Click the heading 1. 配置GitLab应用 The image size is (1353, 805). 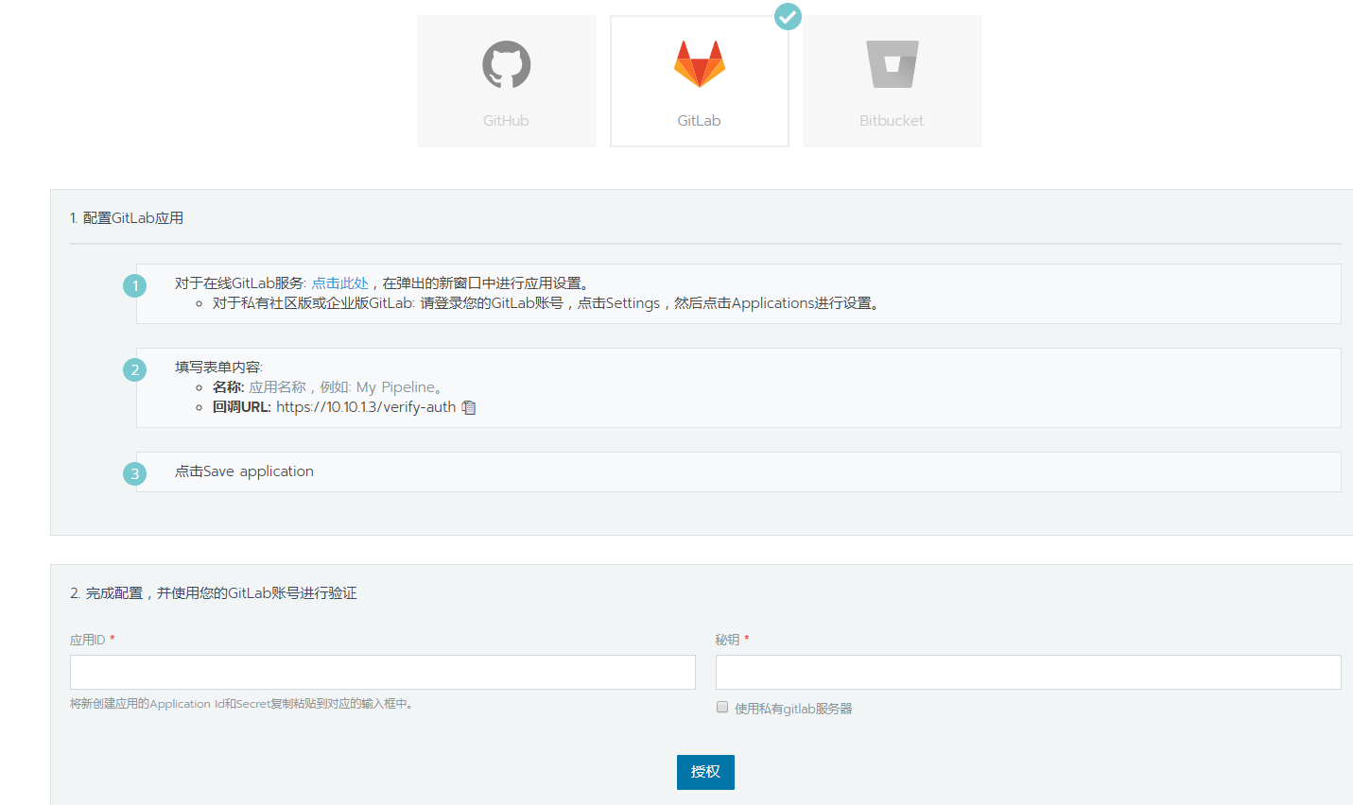127,218
